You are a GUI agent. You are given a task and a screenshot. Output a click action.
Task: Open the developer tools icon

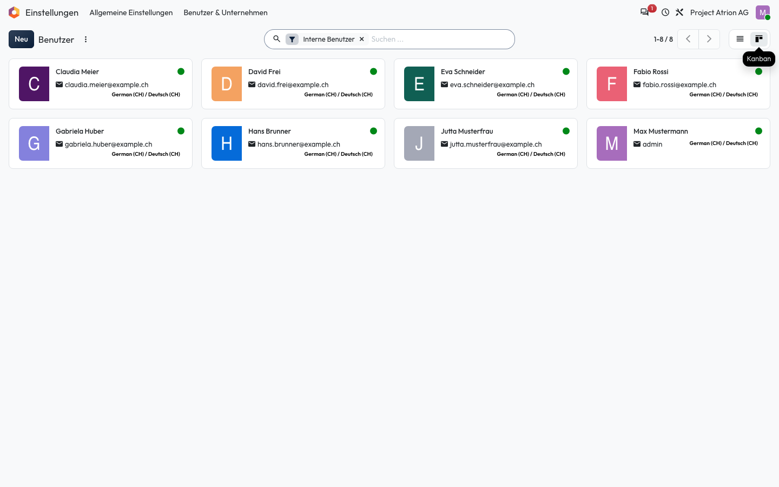point(679,12)
